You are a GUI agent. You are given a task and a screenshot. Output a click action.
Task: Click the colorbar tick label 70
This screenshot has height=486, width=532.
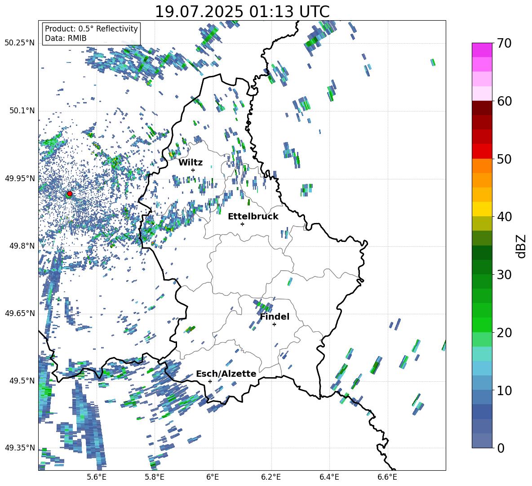(x=505, y=43)
